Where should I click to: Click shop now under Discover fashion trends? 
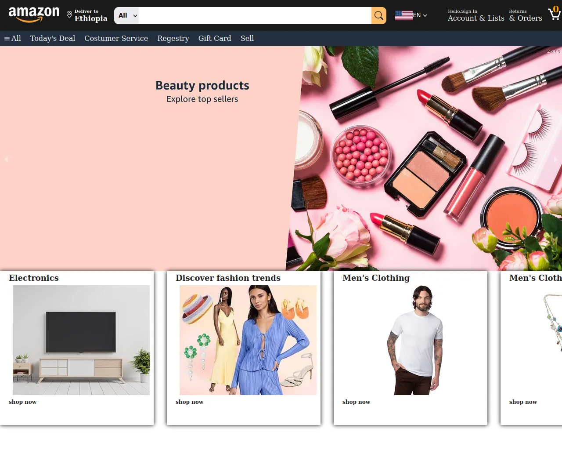[x=190, y=402]
